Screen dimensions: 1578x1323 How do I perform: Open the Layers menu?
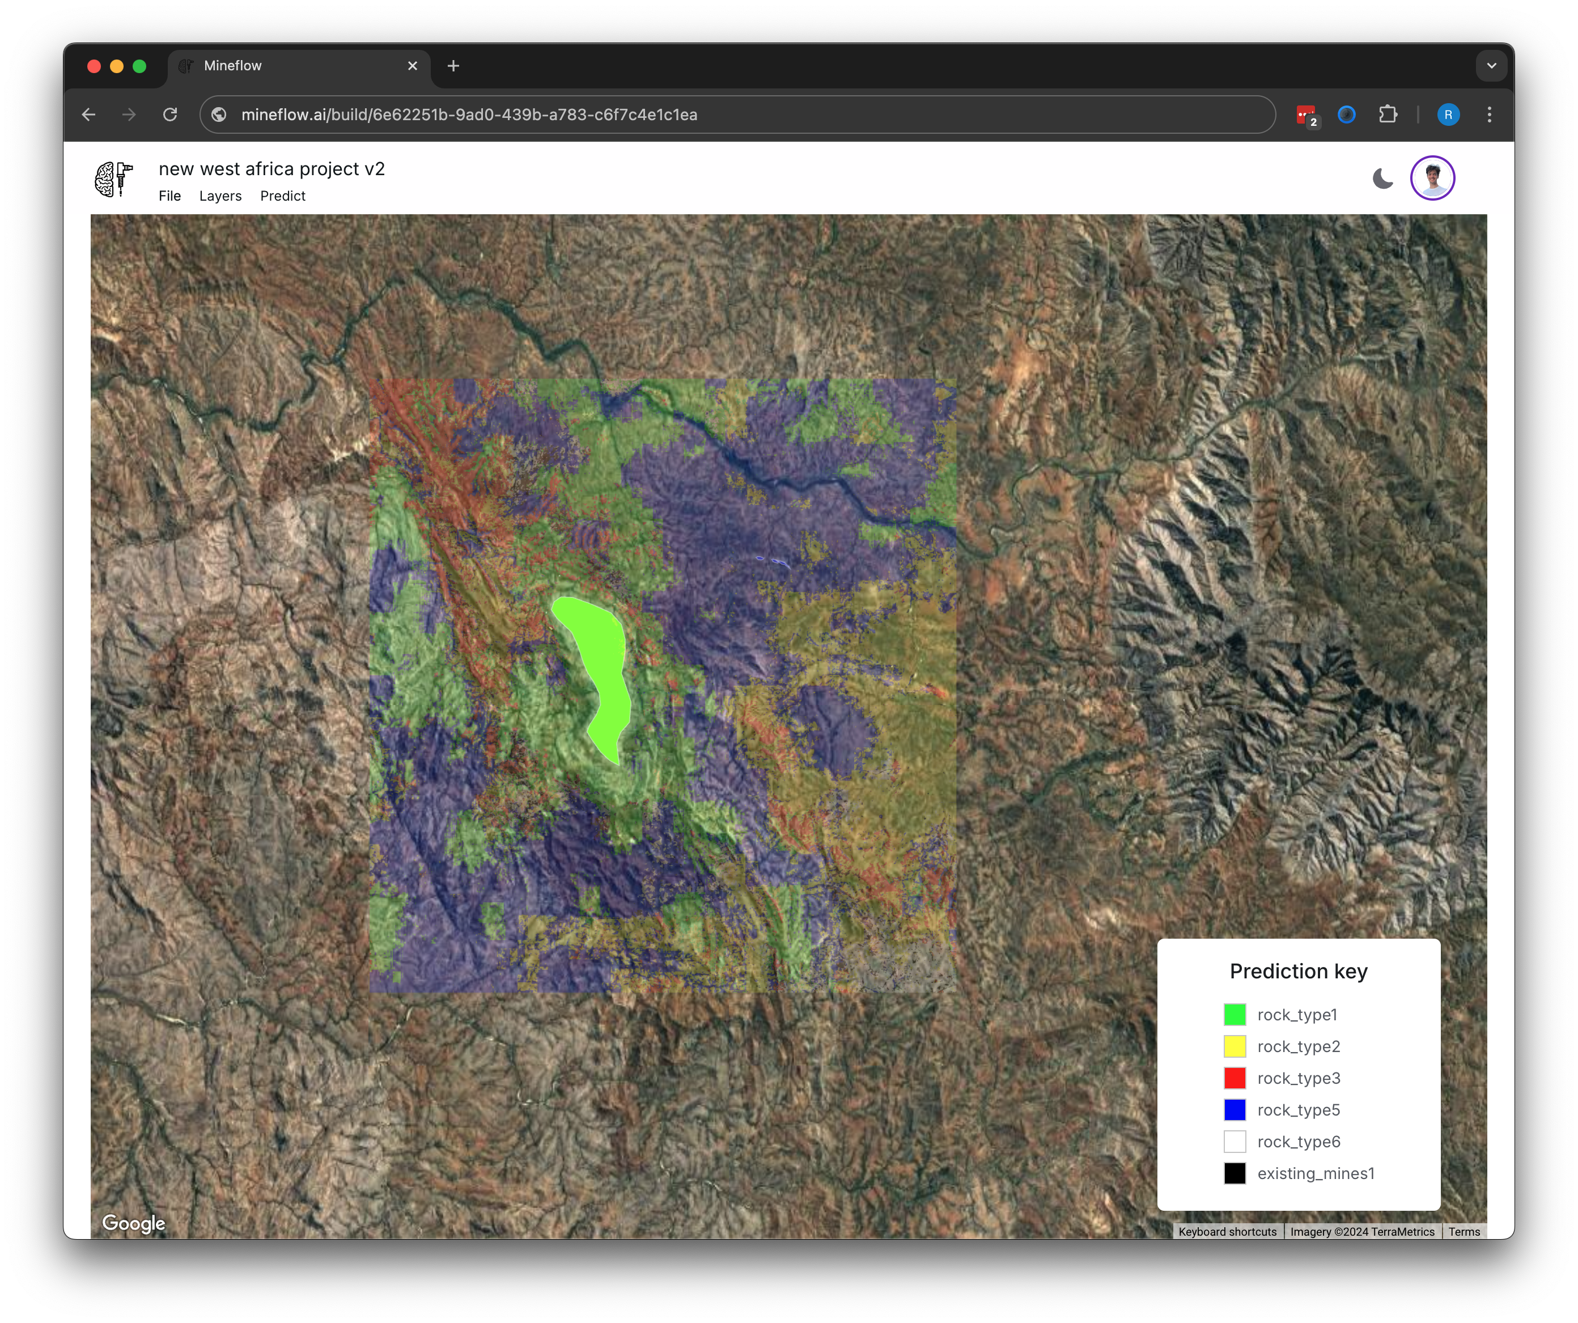pos(220,196)
